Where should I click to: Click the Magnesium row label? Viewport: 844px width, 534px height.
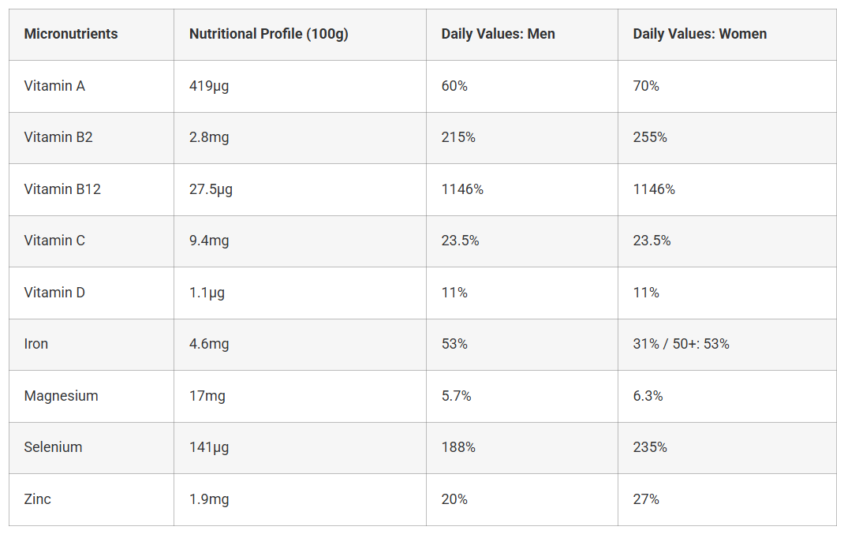pos(61,396)
